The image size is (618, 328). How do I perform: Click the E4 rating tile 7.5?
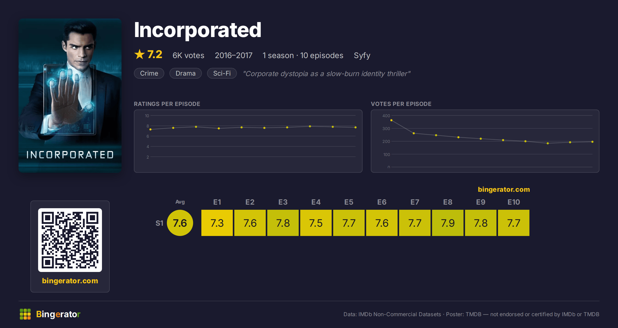point(316,223)
